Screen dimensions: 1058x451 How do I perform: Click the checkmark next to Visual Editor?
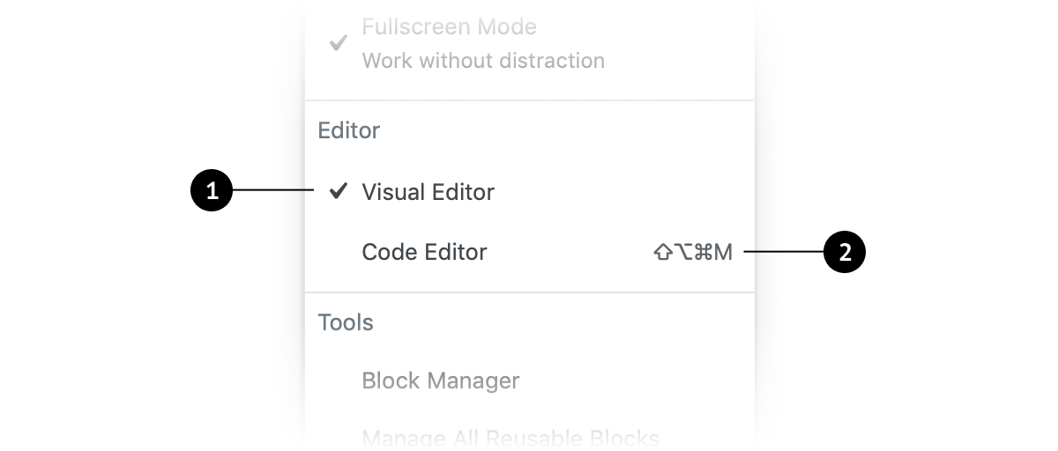[338, 191]
